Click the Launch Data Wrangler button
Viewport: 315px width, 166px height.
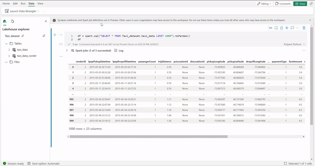coord(22,11)
